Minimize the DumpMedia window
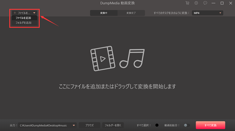The height and width of the screenshot is (131, 235). [x=214, y=3]
